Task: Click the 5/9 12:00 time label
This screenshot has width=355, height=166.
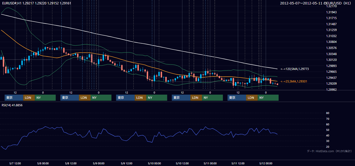Action: [126, 163]
